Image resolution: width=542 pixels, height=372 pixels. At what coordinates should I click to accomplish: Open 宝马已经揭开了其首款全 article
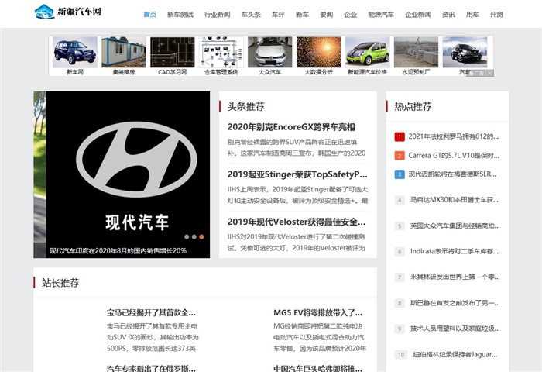point(151,313)
